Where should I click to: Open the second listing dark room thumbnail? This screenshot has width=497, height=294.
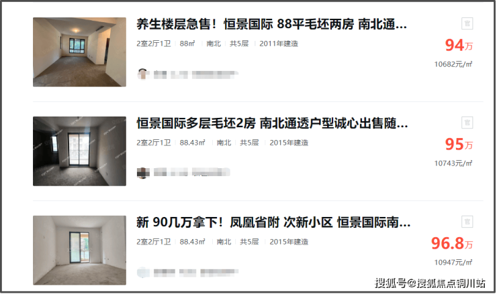coord(79,151)
